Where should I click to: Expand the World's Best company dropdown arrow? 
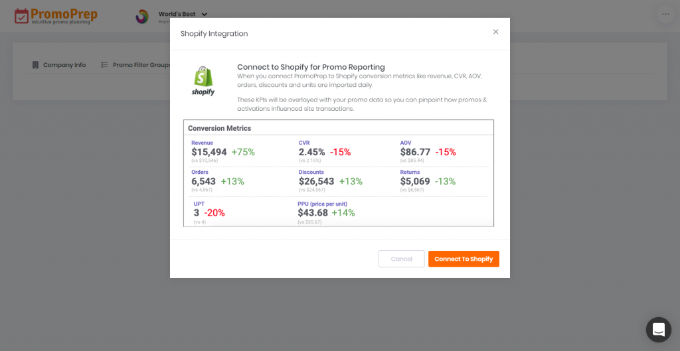click(205, 15)
